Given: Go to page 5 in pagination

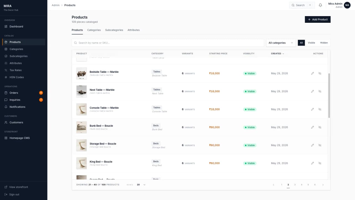Looking at the screenshot, I should click(308, 185).
